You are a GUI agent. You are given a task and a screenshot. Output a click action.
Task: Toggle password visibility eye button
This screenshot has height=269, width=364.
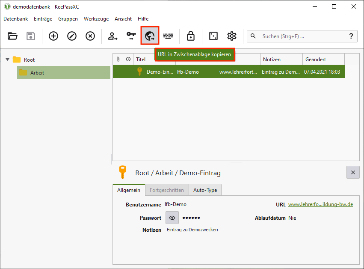(172, 218)
